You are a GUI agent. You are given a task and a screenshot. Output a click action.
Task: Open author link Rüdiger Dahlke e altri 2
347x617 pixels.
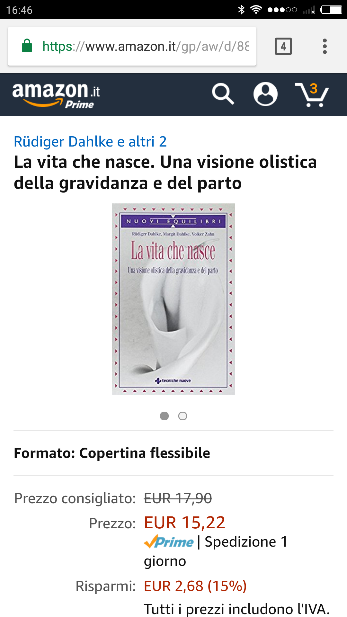click(x=90, y=142)
